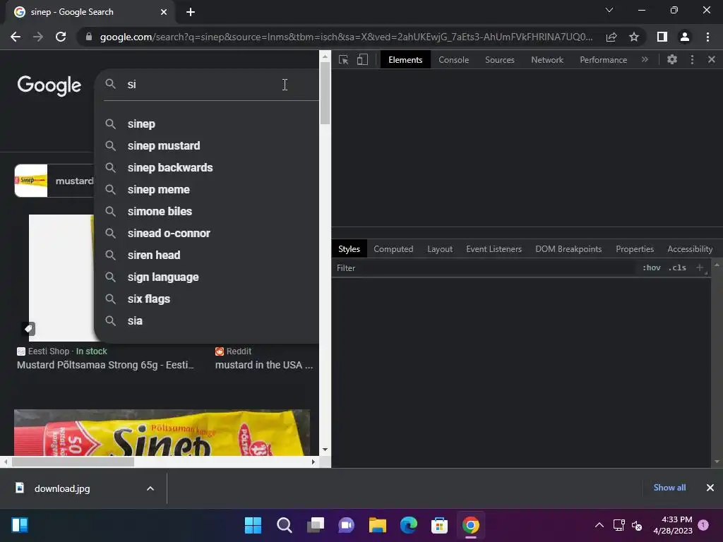Click 'Show all' downloads link
723x542 pixels.
click(669, 488)
